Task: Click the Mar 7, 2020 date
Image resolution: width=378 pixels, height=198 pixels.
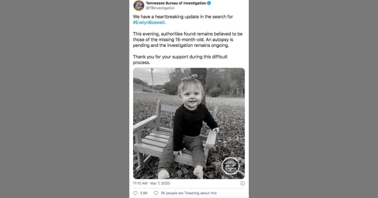Action: click(x=161, y=183)
